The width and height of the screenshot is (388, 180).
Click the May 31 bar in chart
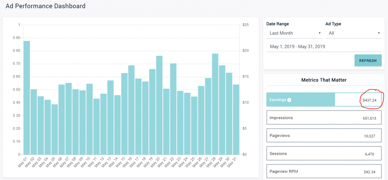[x=236, y=120]
